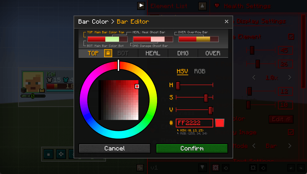Image resolution: width=307 pixels, height=174 pixels.
Task: Click left chevron next to Mode Bar
Action: pyautogui.click(x=254, y=146)
